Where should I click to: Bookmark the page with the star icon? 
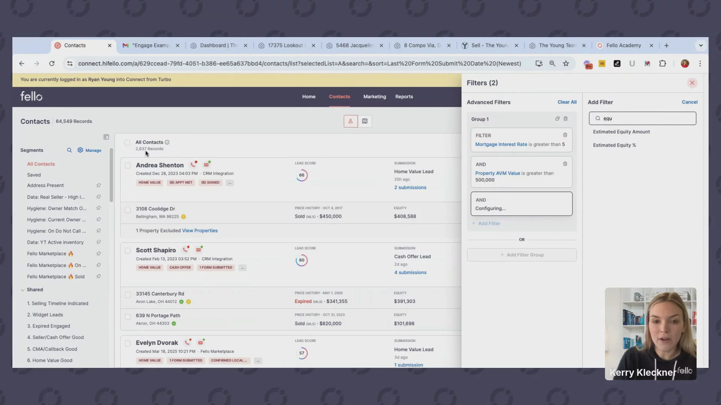click(566, 64)
